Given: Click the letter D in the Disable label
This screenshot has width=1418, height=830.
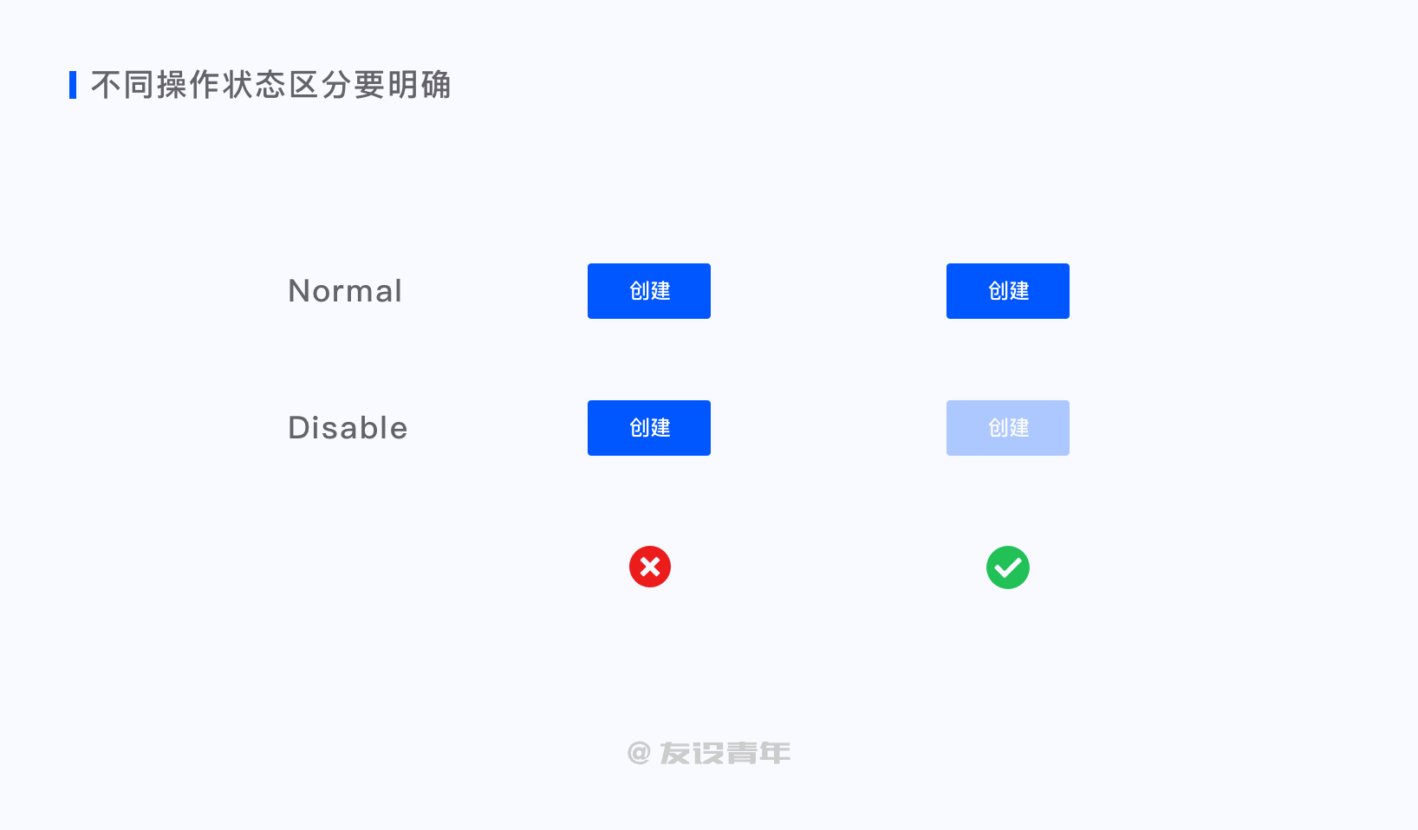Looking at the screenshot, I should pyautogui.click(x=299, y=428).
